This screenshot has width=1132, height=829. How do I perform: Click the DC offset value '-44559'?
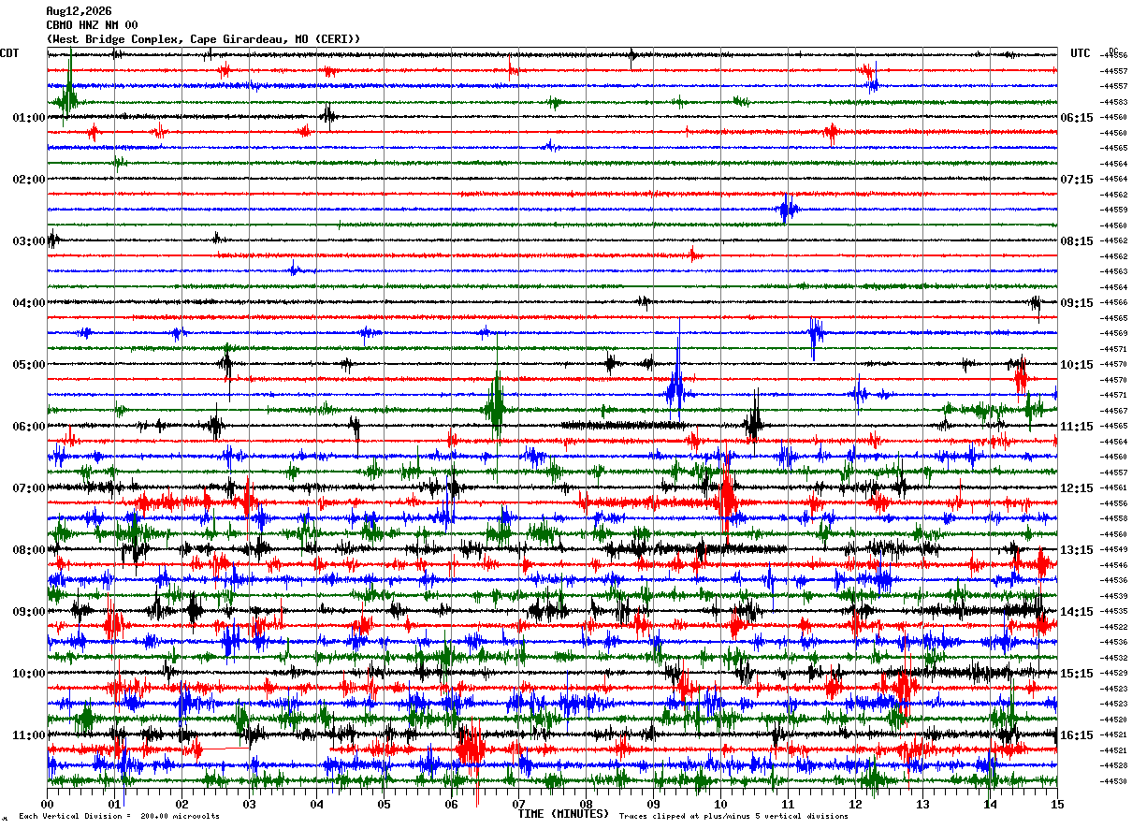point(1113,210)
